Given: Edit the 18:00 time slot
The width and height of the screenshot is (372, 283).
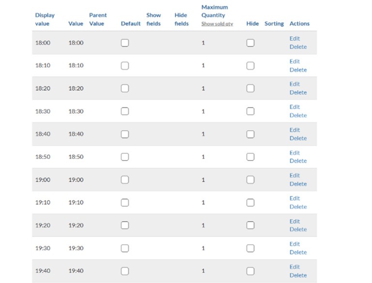Looking at the screenshot, I should coord(294,38).
